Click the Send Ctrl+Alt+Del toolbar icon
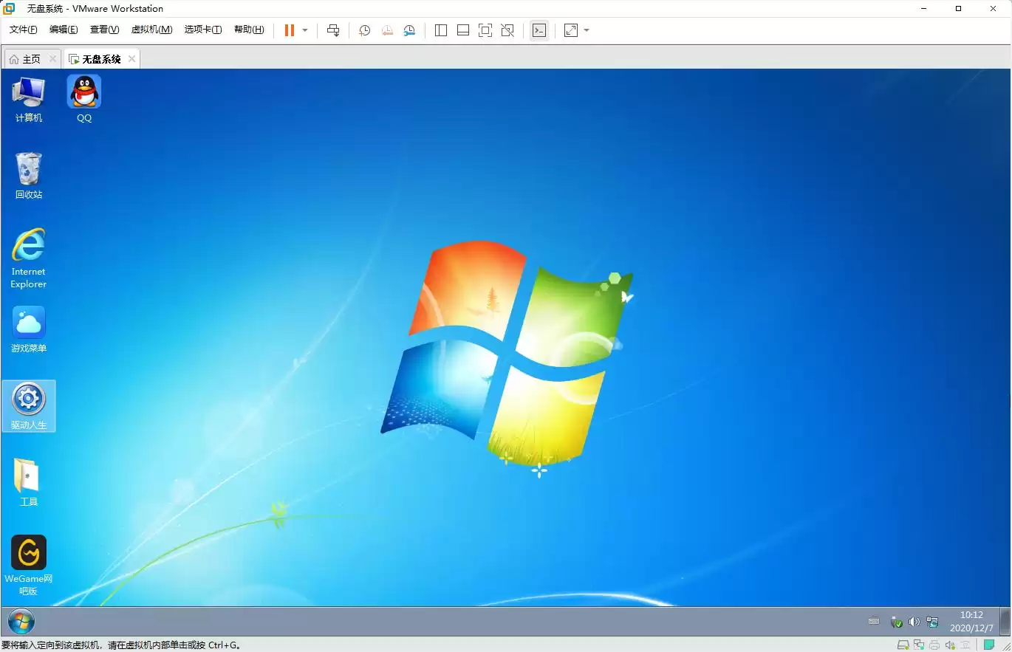 click(333, 30)
